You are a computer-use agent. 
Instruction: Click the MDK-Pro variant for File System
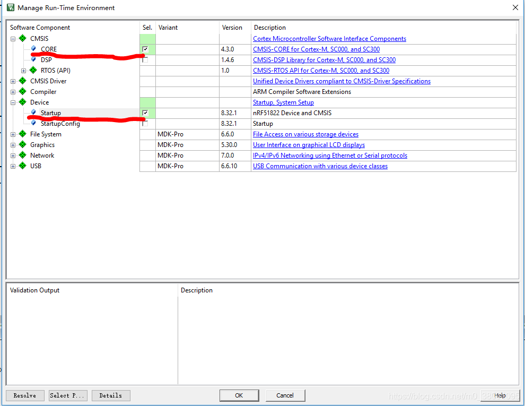click(170, 134)
